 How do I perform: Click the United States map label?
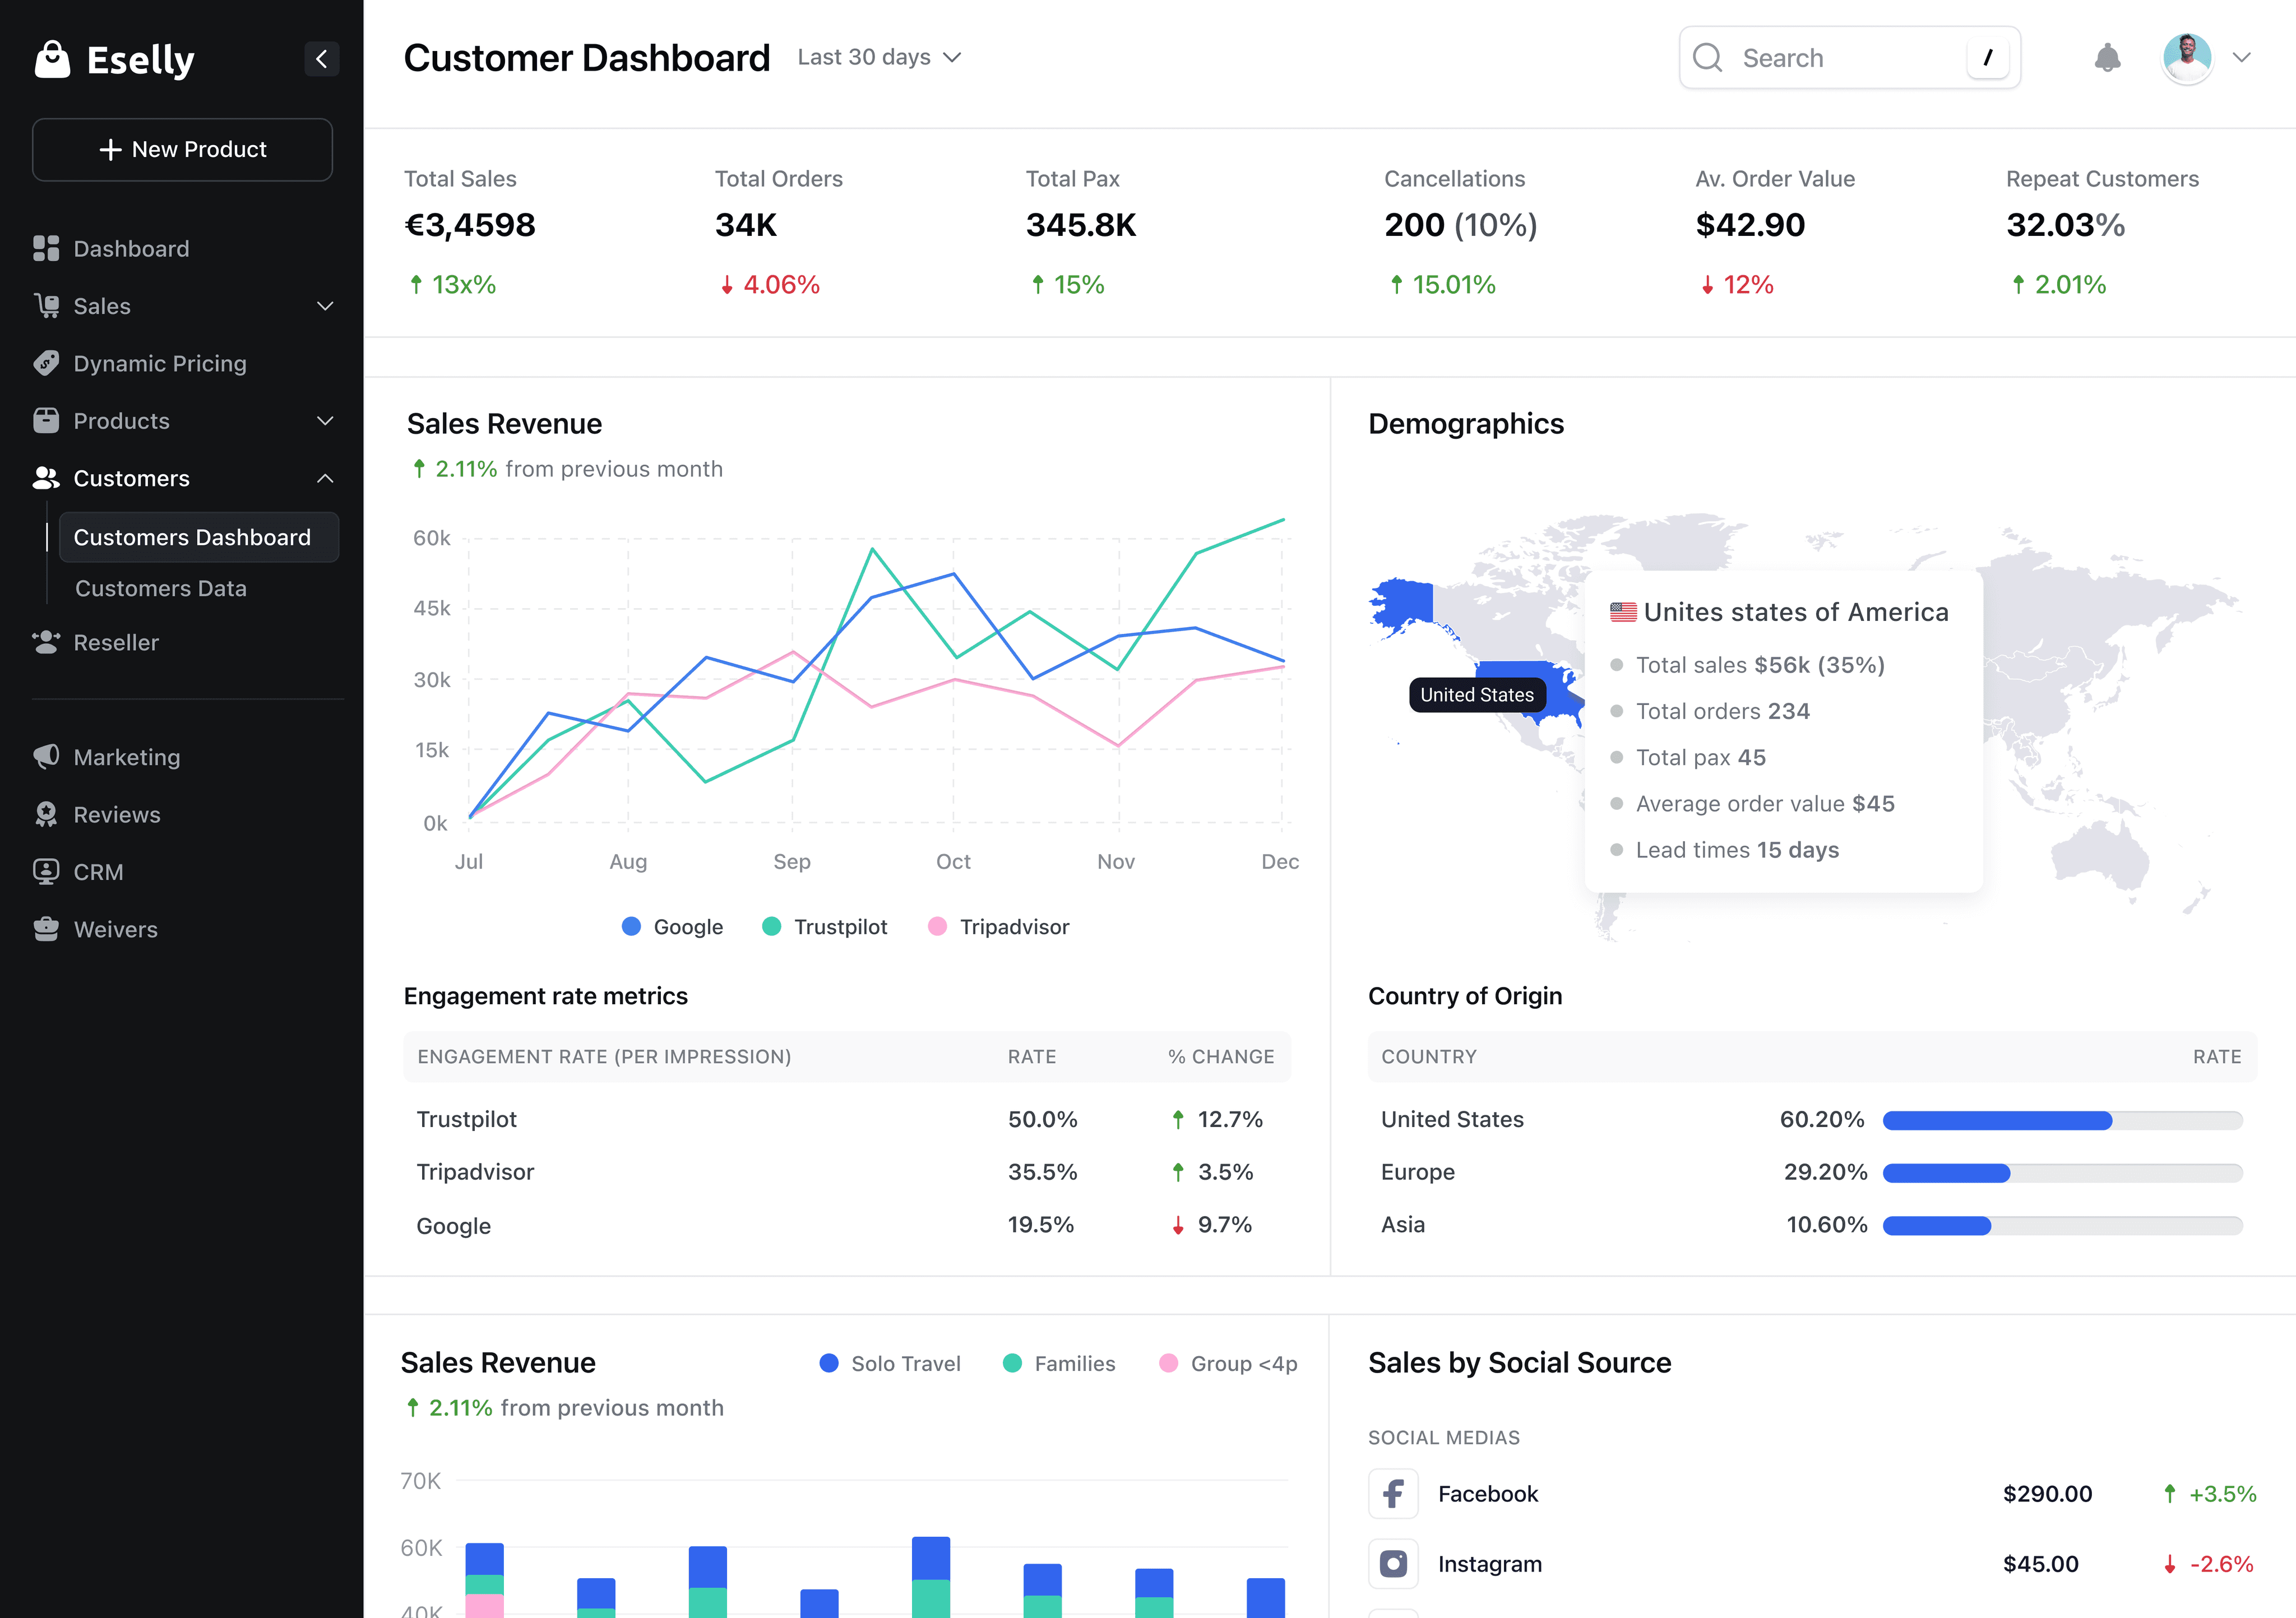click(x=1476, y=695)
